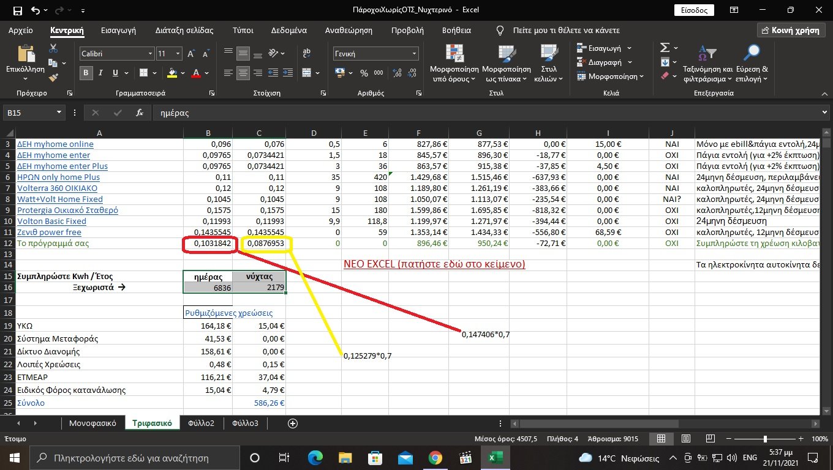Screen dimensions: 833x470
Task: Expand the borders dropdown arrow
Action: (x=154, y=73)
